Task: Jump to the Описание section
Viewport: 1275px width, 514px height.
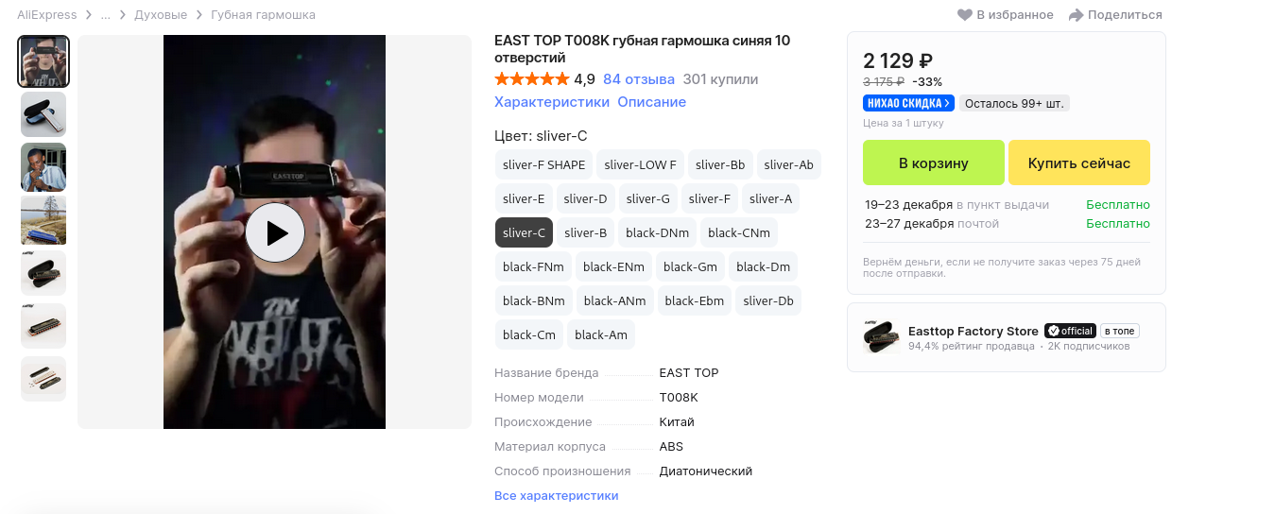Action: pos(651,102)
